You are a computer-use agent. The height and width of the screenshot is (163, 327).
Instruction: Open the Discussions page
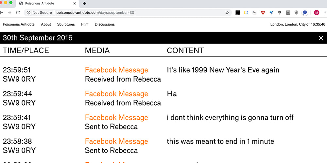click(x=105, y=24)
